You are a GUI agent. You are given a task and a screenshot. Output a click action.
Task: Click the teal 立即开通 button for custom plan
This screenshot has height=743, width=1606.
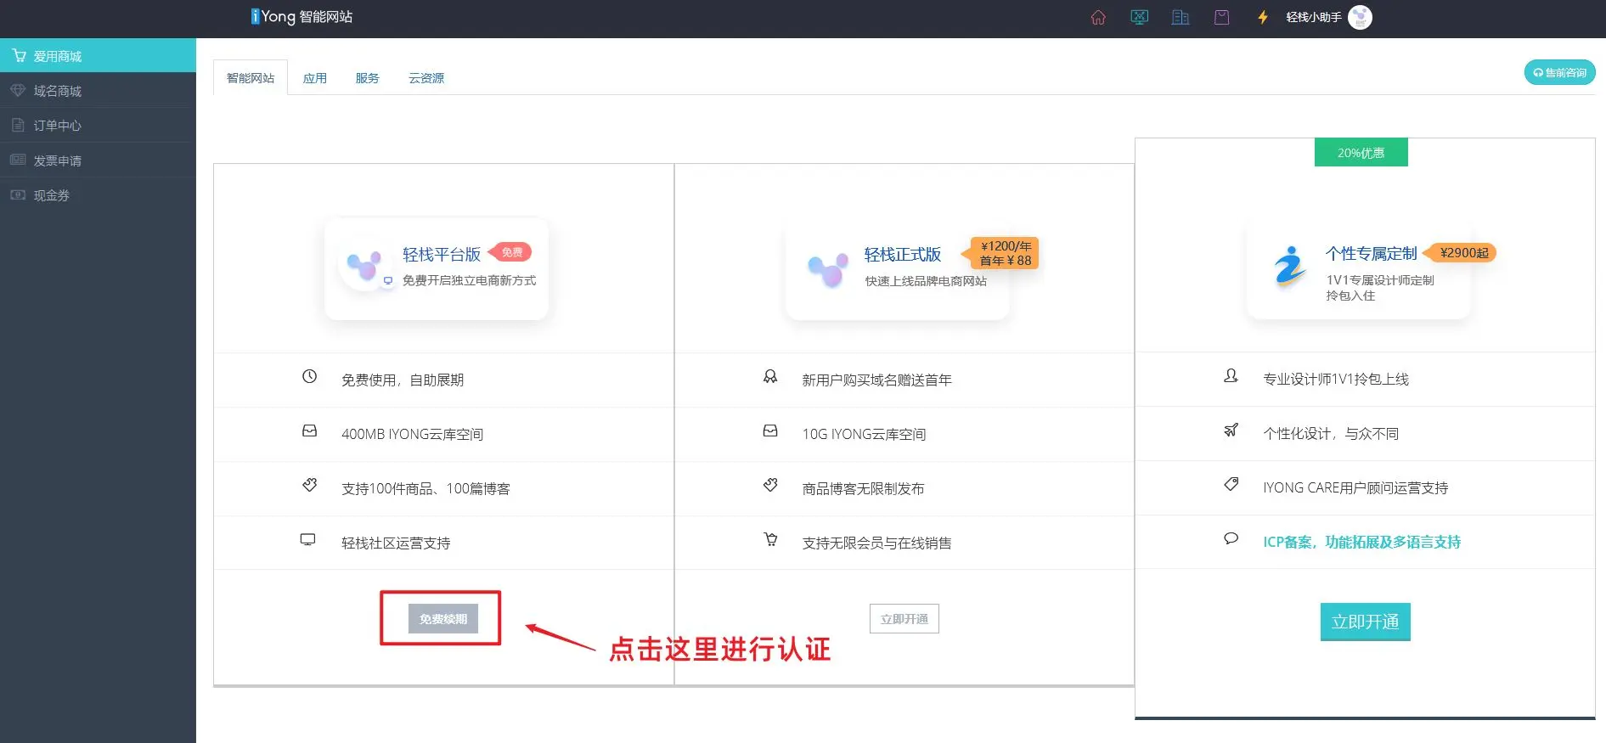click(x=1365, y=622)
